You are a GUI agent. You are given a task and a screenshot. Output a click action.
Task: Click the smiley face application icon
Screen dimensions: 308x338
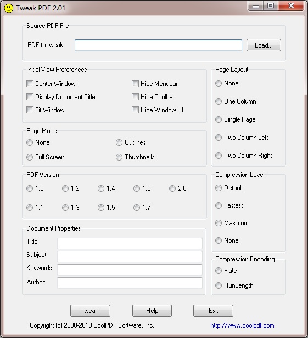point(9,8)
